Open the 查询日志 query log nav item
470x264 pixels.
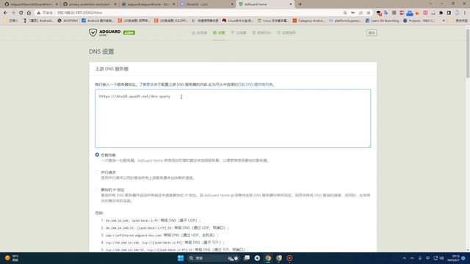(x=261, y=32)
